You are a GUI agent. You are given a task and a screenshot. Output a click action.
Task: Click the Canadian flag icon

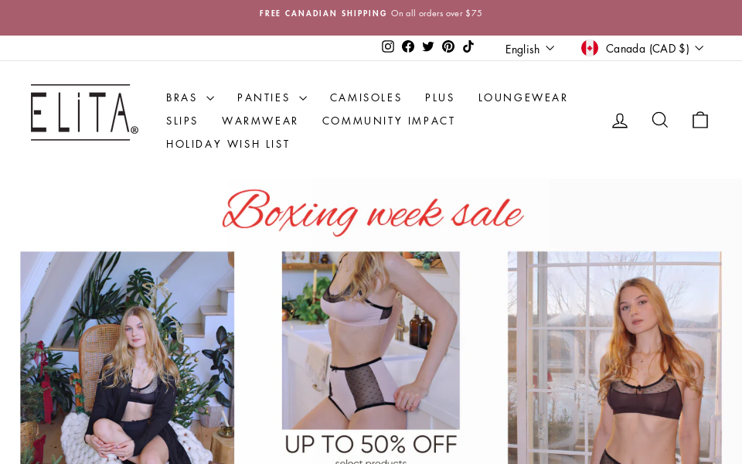click(x=590, y=48)
